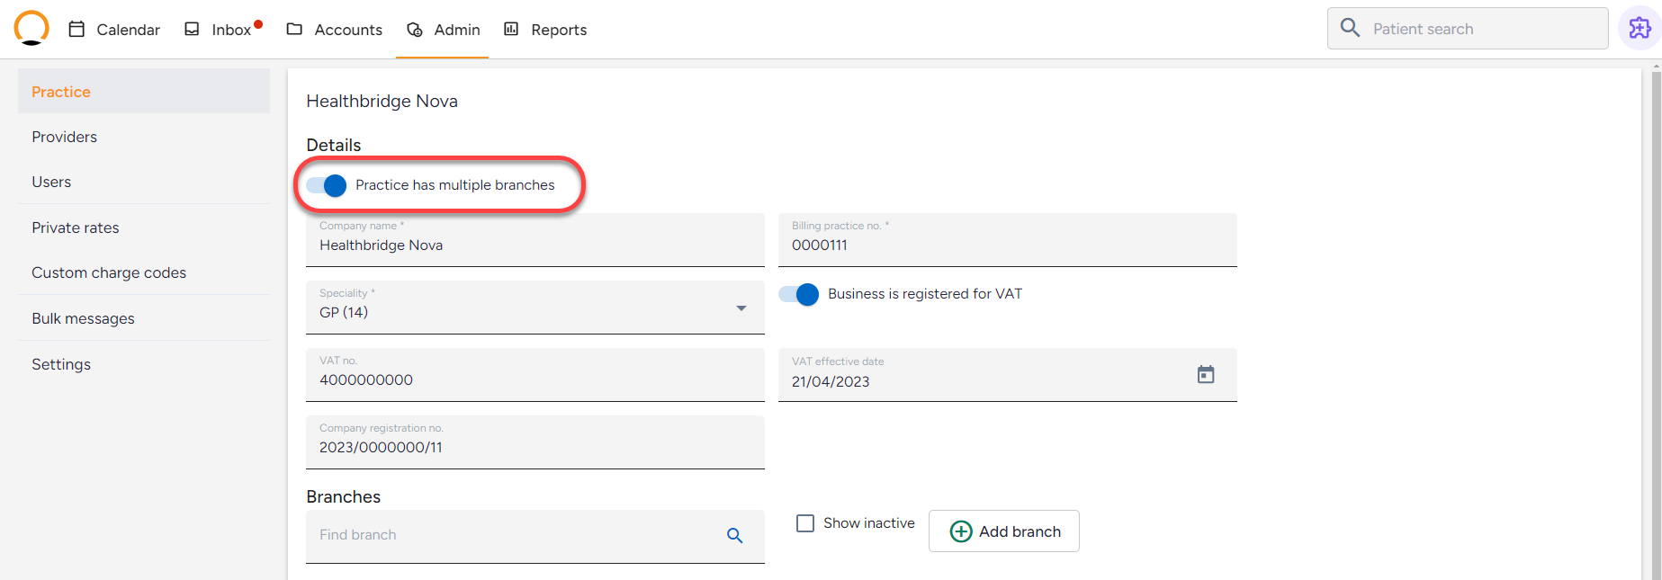This screenshot has width=1662, height=580.
Task: Open Users in the sidebar
Action: click(x=144, y=182)
